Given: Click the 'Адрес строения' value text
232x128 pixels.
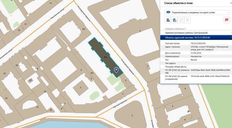Looking at the screenshot, I should pyautogui.click(x=209, y=48).
